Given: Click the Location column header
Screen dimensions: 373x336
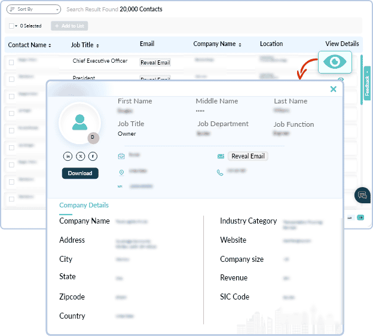Looking at the screenshot, I should tap(271, 44).
